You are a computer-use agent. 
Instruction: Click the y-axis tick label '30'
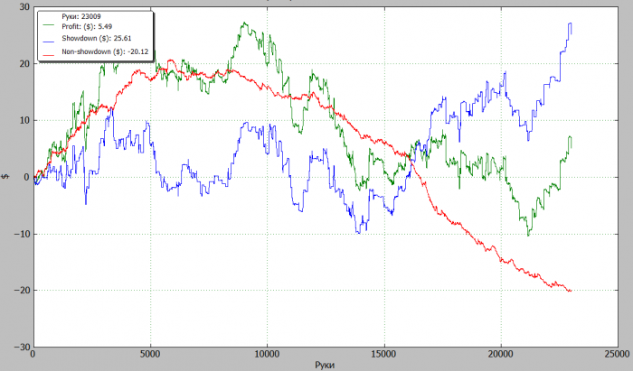[24, 7]
